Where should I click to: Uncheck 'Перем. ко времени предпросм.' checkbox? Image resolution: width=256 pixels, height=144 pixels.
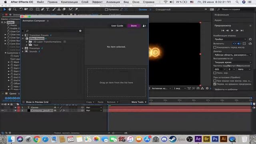215,84
